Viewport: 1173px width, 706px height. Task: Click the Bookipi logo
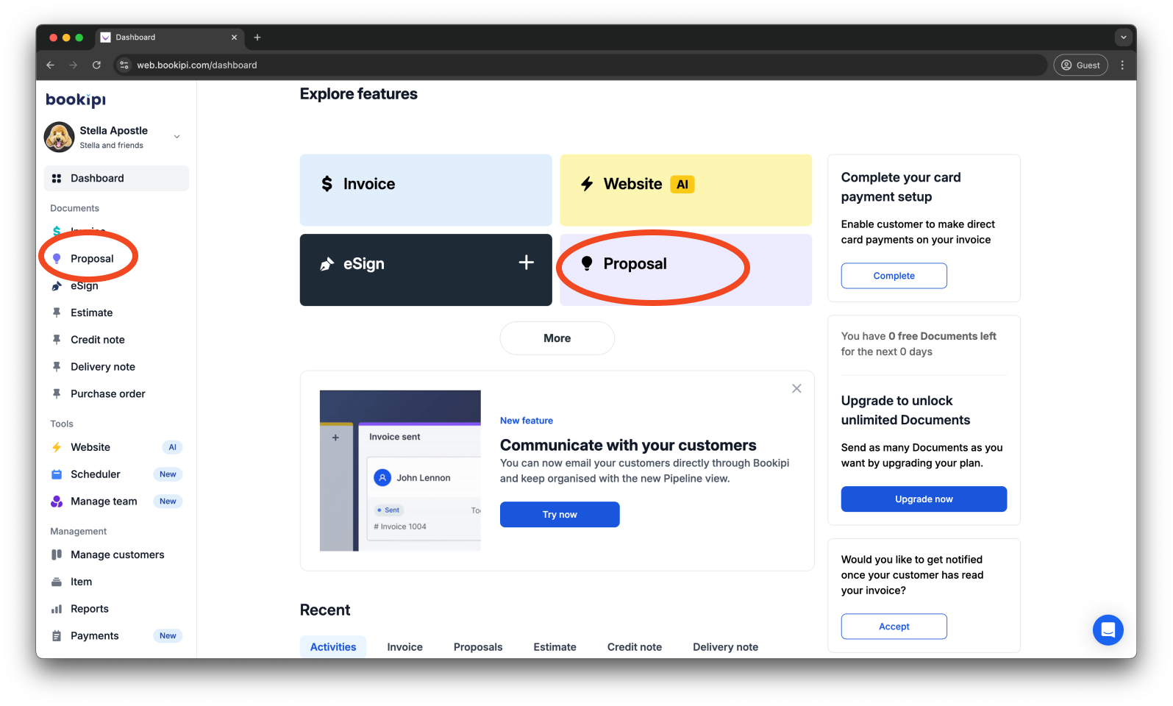click(76, 100)
